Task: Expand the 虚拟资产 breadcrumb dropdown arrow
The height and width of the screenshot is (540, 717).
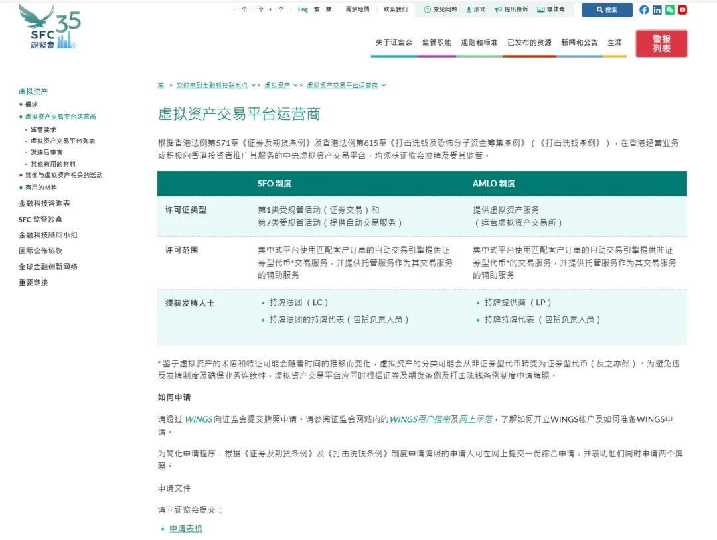Action: [x=295, y=86]
